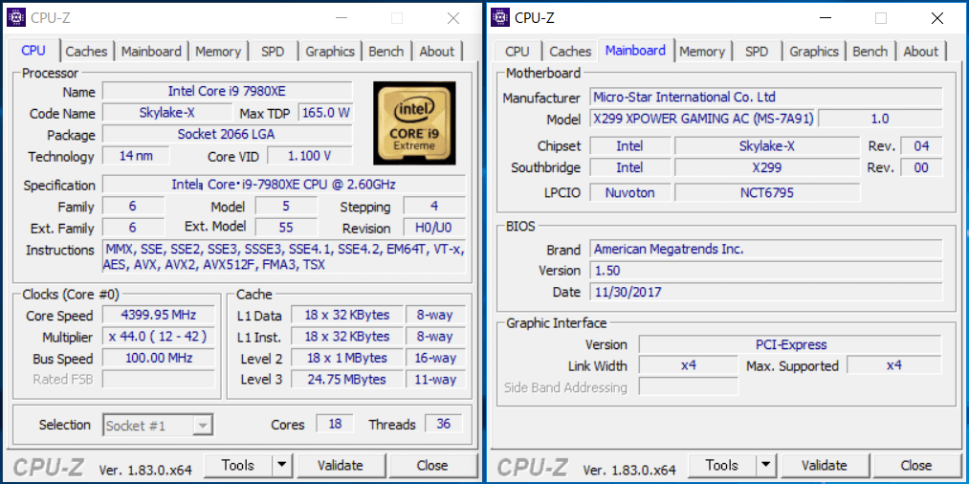This screenshot has width=969, height=484.
Task: Click Tools button in right CPU-Z window
Action: click(x=722, y=465)
